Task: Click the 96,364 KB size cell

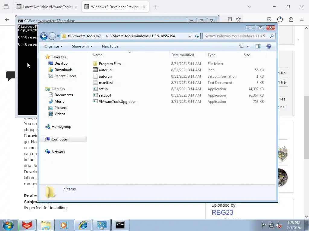Action: click(x=256, y=95)
